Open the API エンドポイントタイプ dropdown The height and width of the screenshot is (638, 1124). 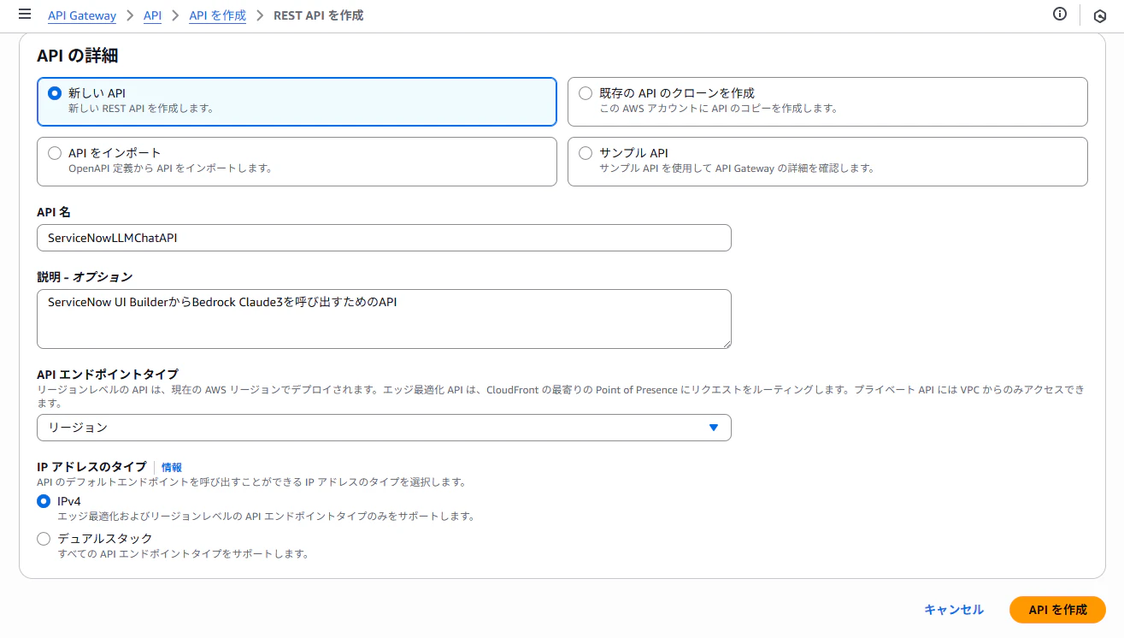(384, 428)
